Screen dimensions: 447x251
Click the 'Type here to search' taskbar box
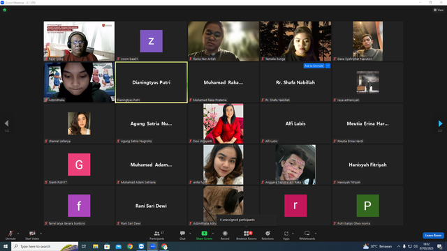45,246
